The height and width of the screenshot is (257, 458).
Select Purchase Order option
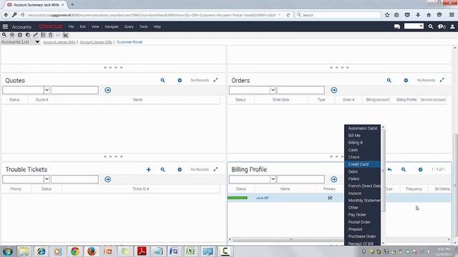coord(362,236)
